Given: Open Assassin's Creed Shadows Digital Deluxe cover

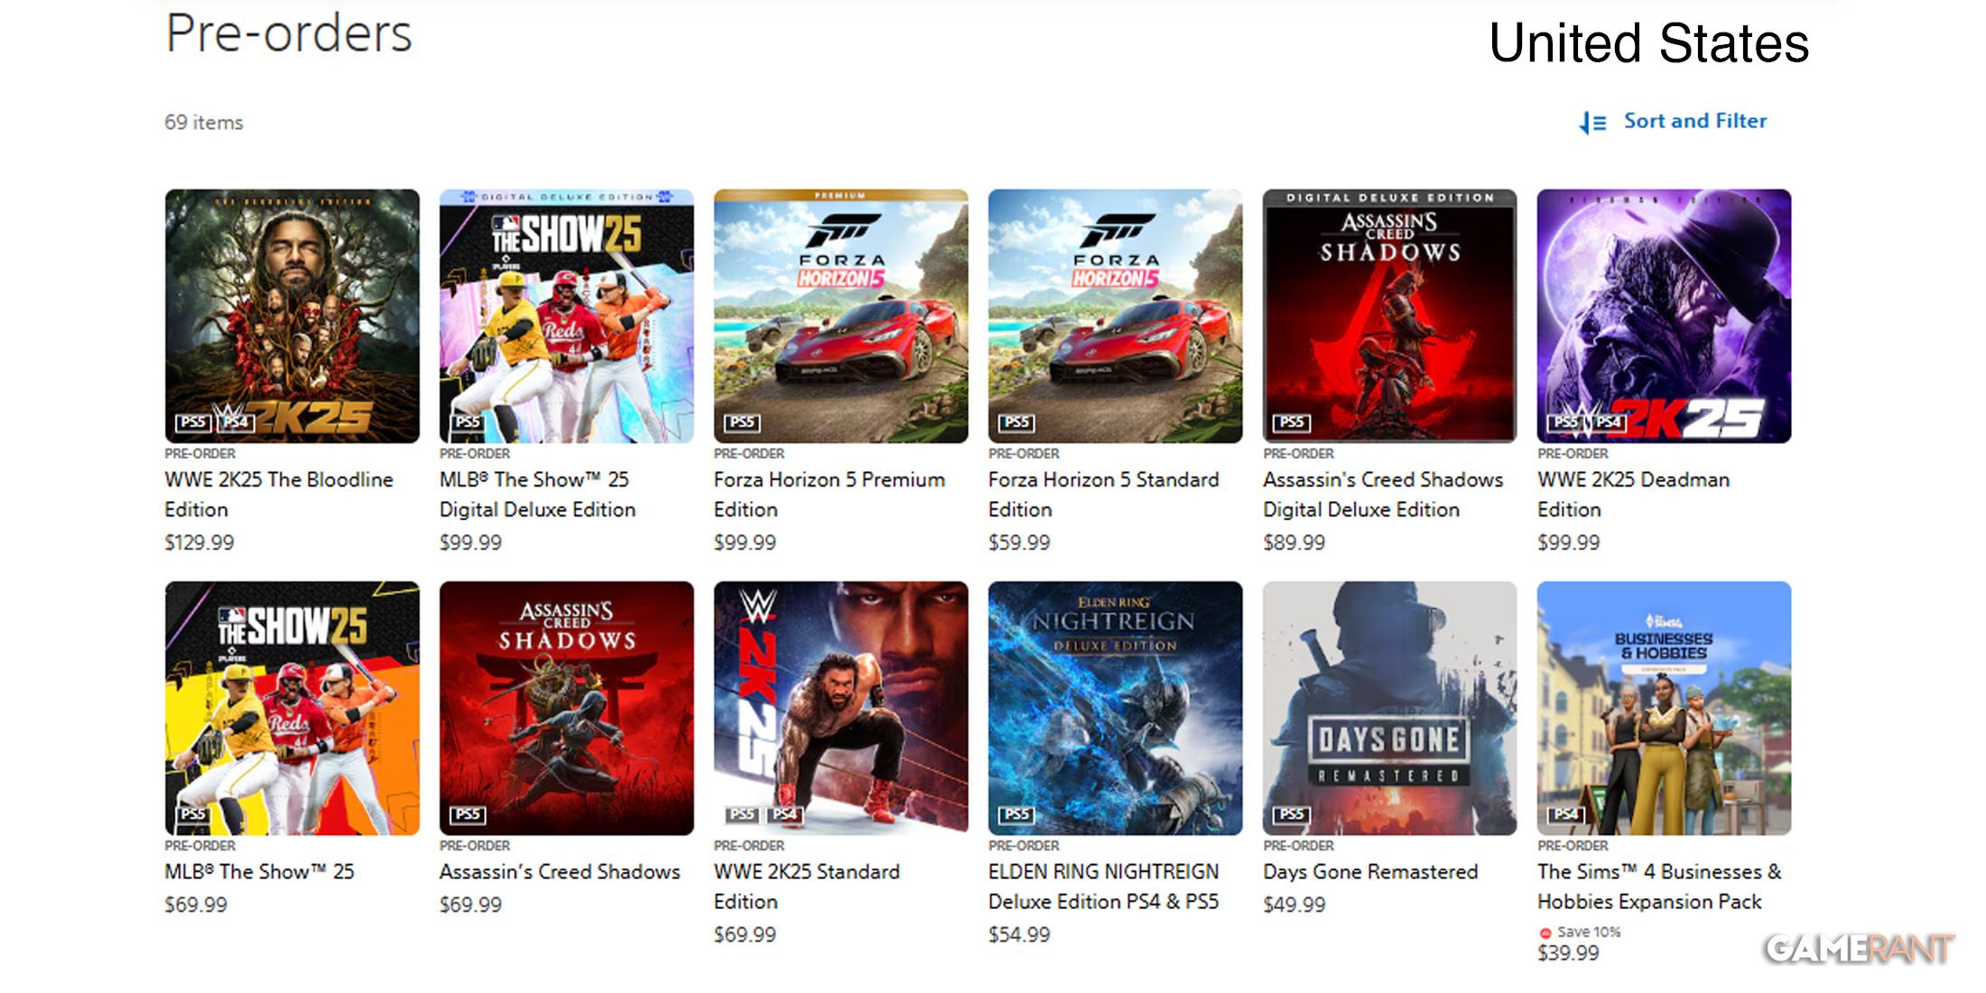Looking at the screenshot, I should click(x=1390, y=316).
